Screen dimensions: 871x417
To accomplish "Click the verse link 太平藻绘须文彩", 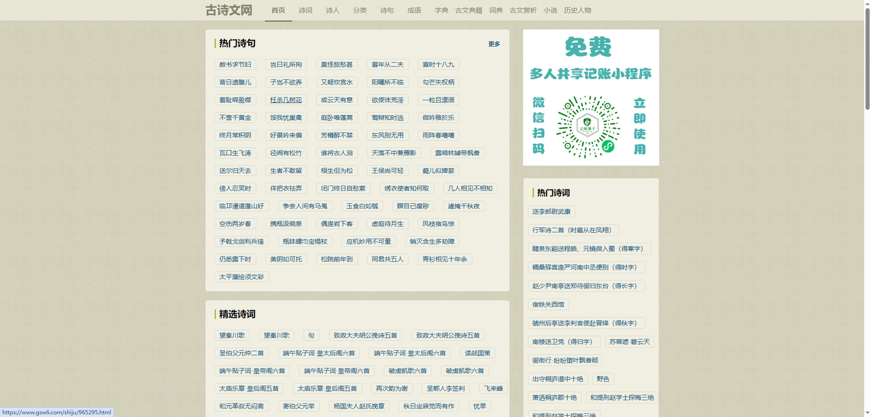I will 241,276.
